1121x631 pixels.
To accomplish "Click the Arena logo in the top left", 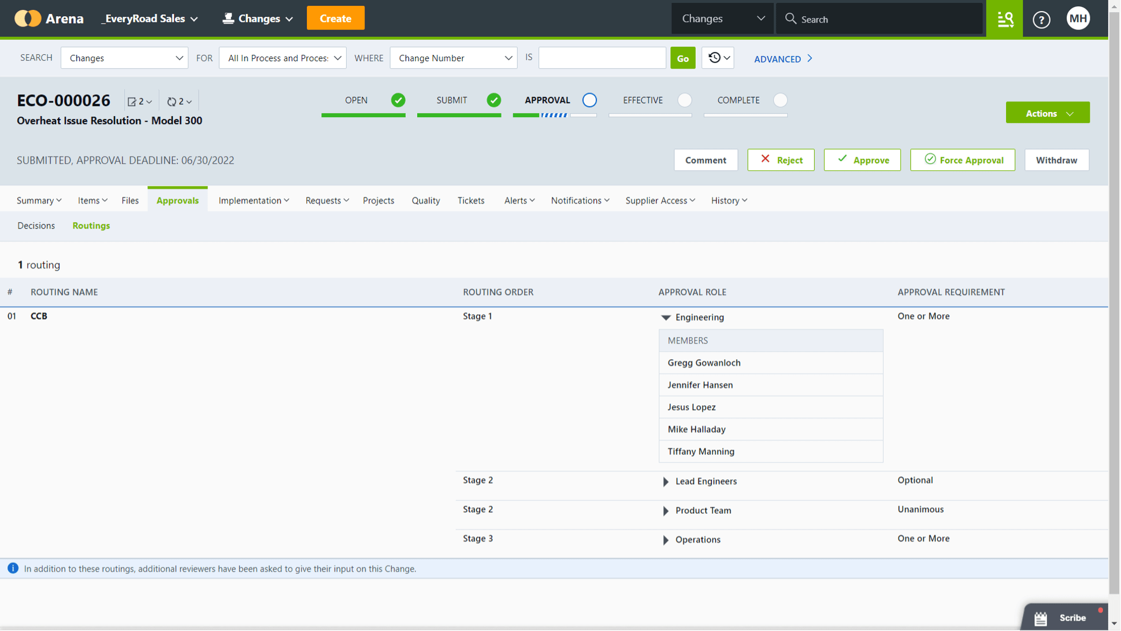I will coord(28,18).
